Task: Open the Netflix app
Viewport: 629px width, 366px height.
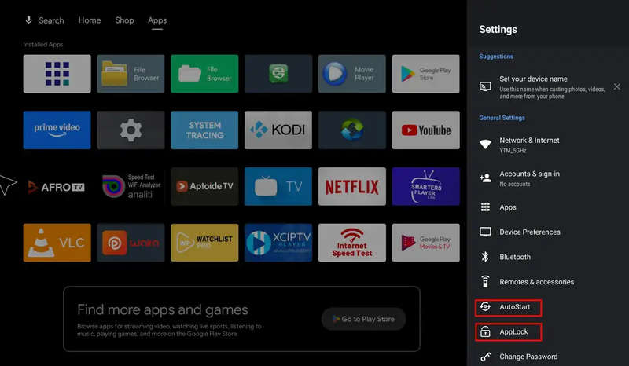Action: (x=352, y=186)
